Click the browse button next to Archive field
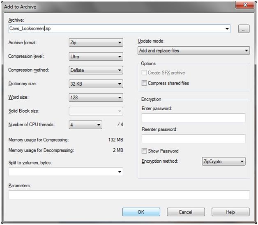This screenshot has height=225, width=258. pos(243,29)
